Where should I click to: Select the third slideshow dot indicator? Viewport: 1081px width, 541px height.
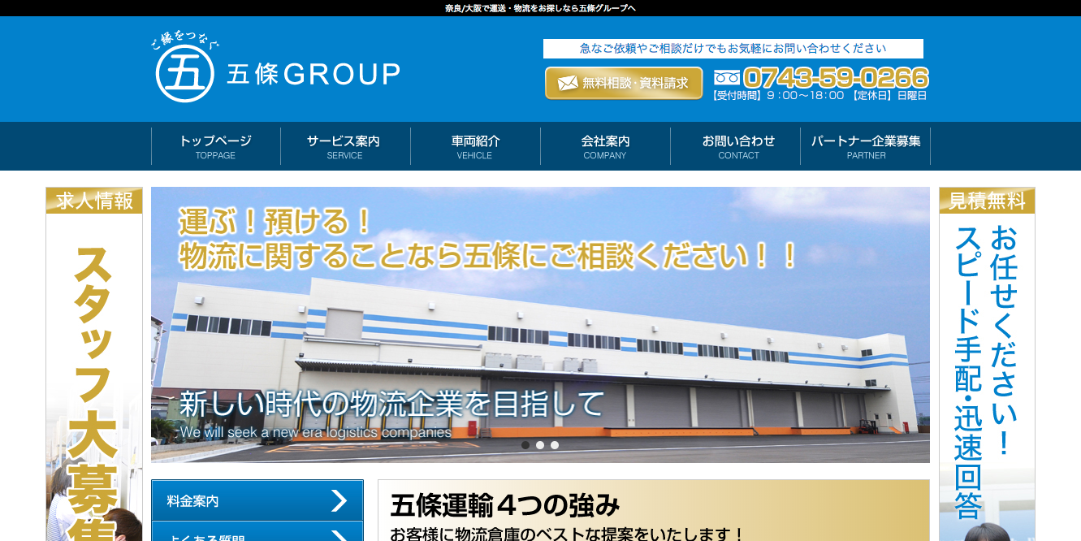pyautogui.click(x=555, y=445)
